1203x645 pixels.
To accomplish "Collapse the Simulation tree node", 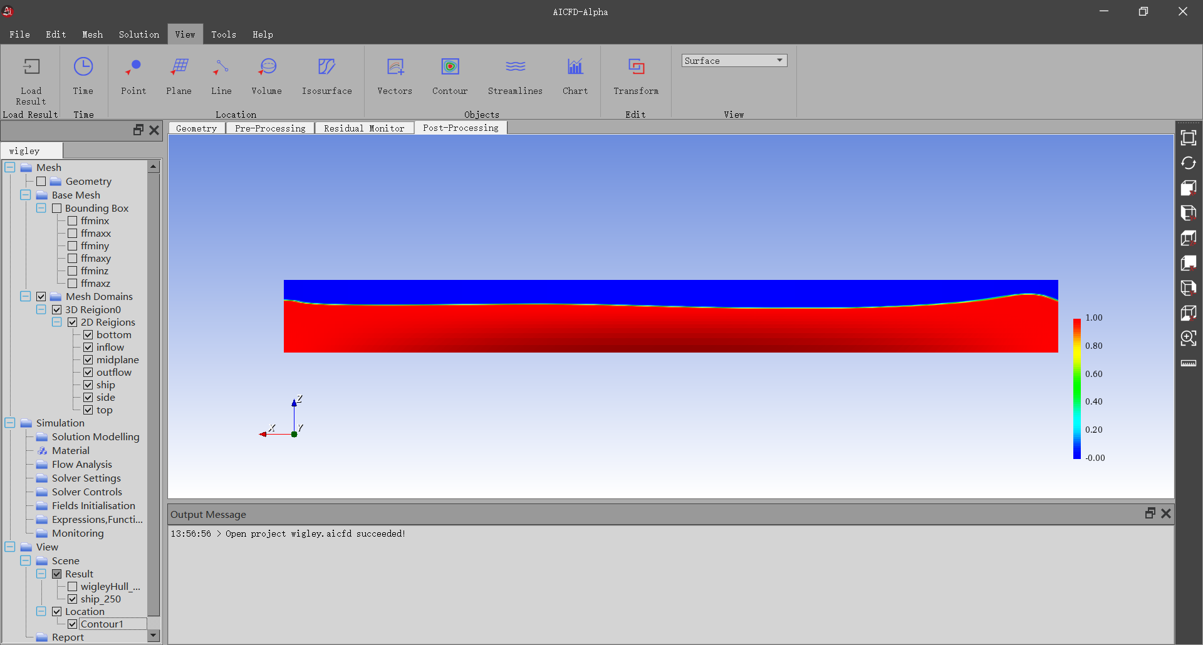I will tap(10, 423).
